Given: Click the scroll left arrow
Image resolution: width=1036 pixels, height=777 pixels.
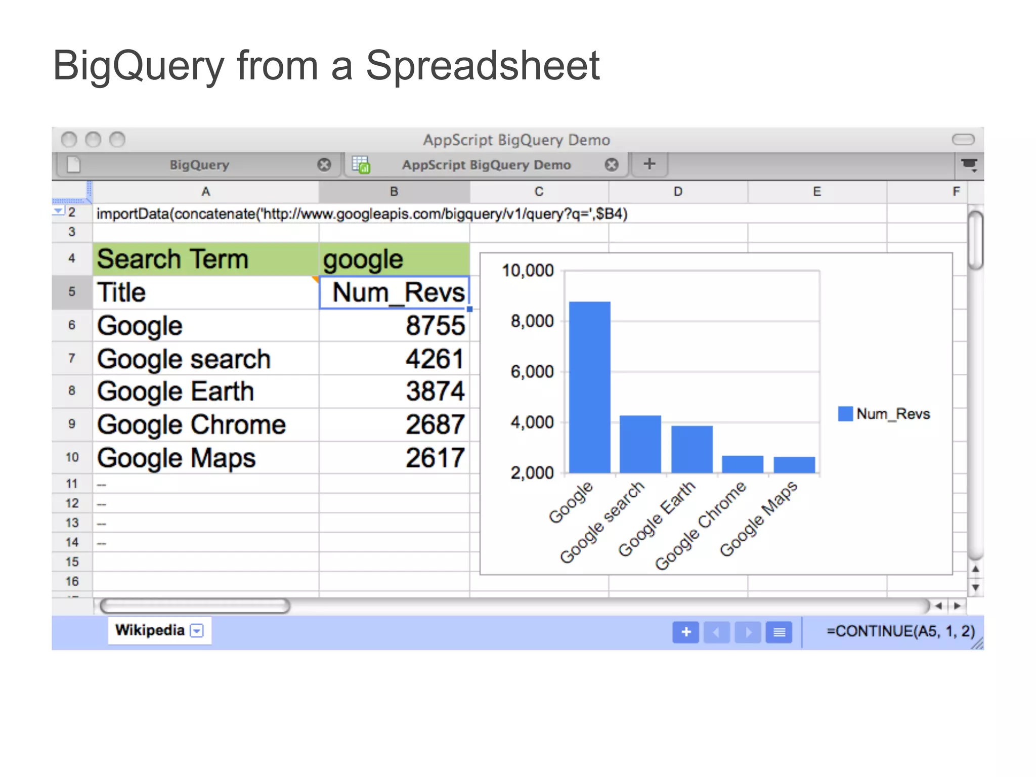Looking at the screenshot, I should click(938, 606).
